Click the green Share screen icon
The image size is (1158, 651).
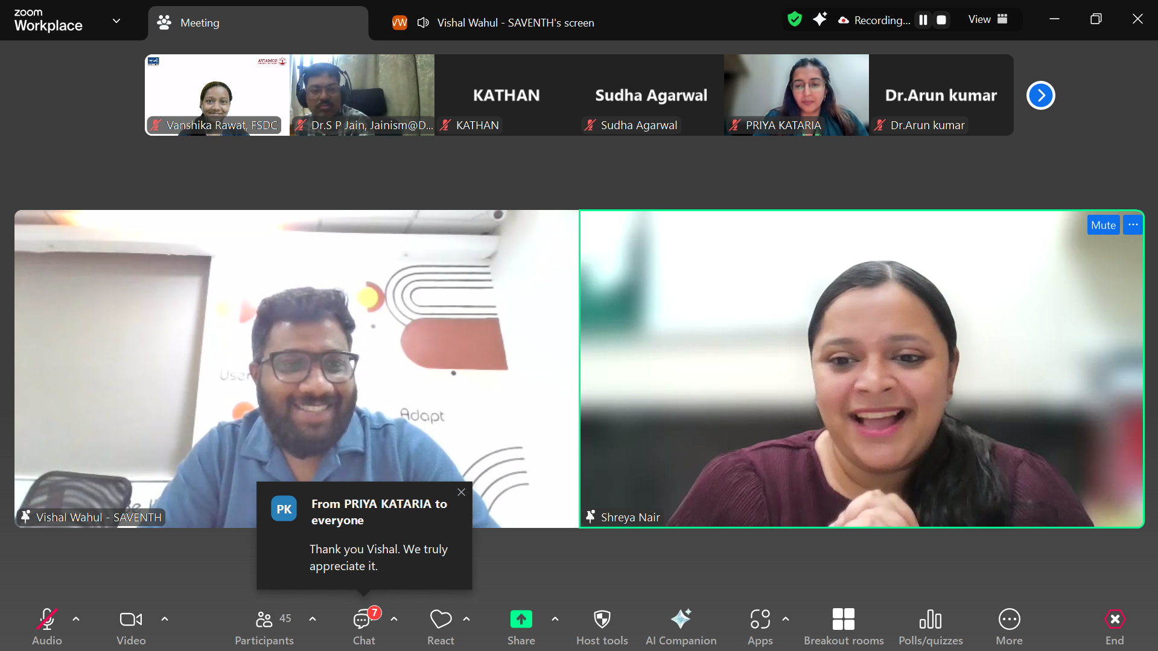(521, 620)
